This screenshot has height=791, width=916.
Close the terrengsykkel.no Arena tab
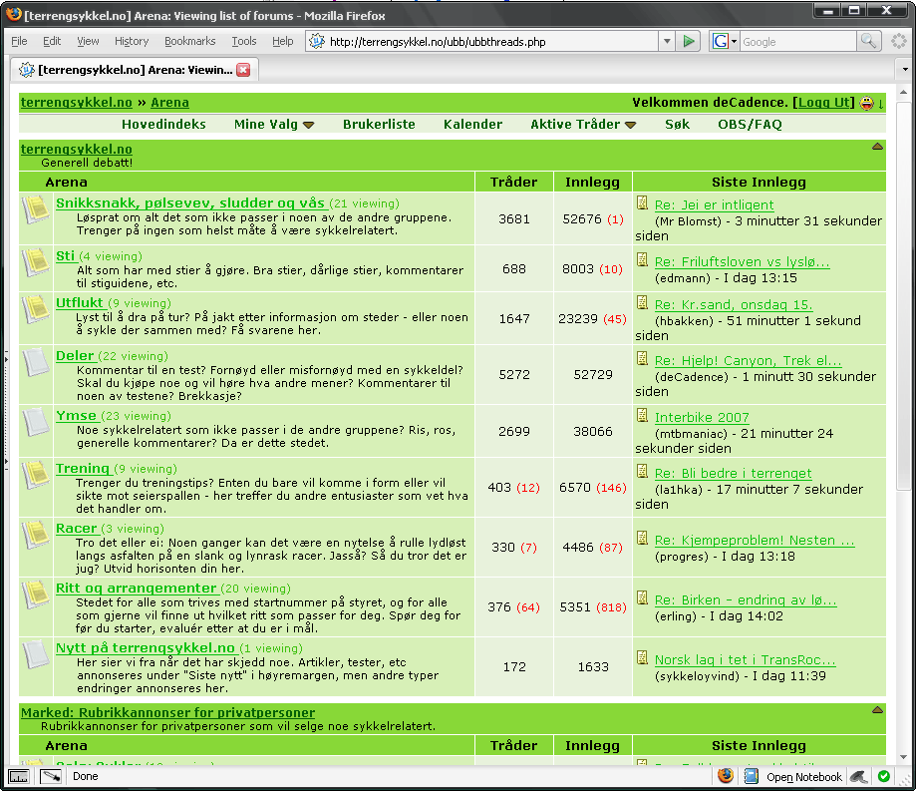point(243,70)
